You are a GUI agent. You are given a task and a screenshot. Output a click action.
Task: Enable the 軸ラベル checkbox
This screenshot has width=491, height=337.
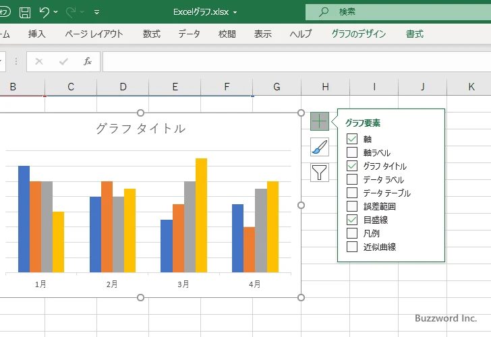pos(352,152)
